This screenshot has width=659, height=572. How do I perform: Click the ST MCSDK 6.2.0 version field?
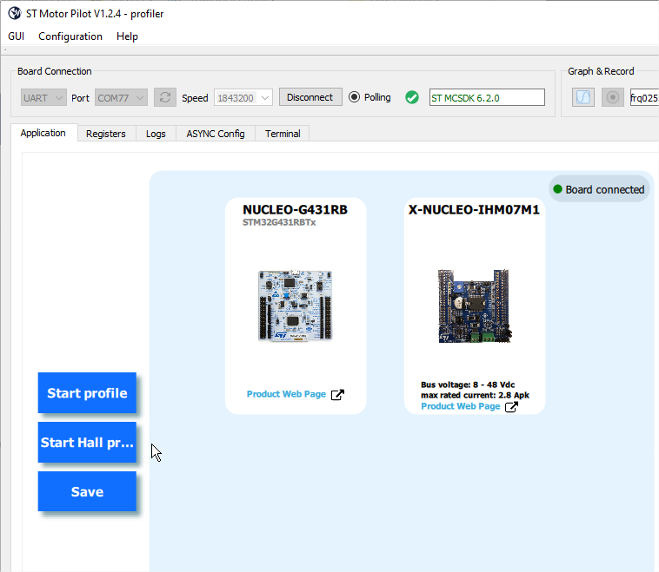(487, 97)
